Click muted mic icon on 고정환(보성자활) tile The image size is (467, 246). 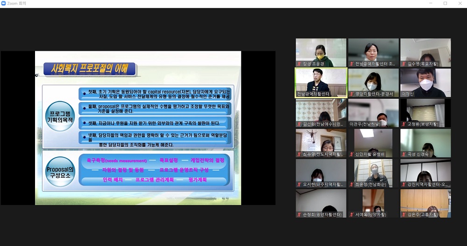(404, 124)
